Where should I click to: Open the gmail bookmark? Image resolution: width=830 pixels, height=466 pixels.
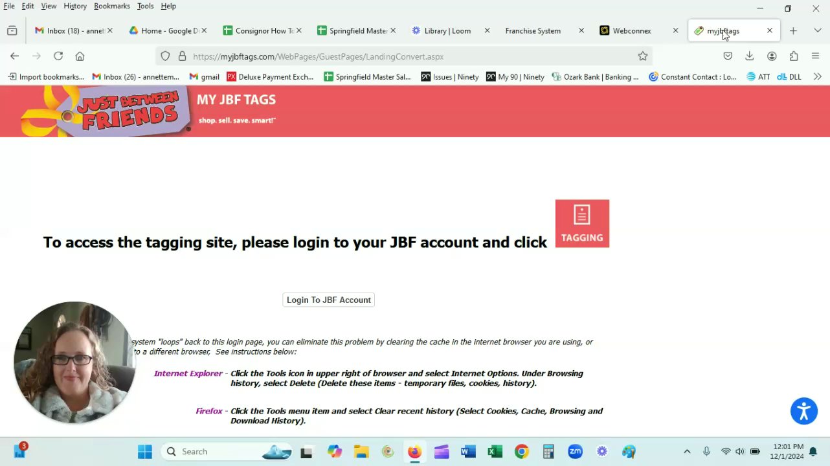coord(204,76)
